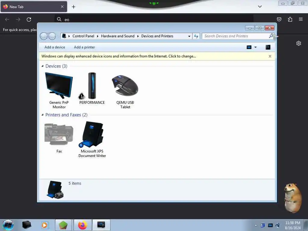Reload the Firefox page
The width and height of the screenshot is (308, 231).
click(x=29, y=20)
